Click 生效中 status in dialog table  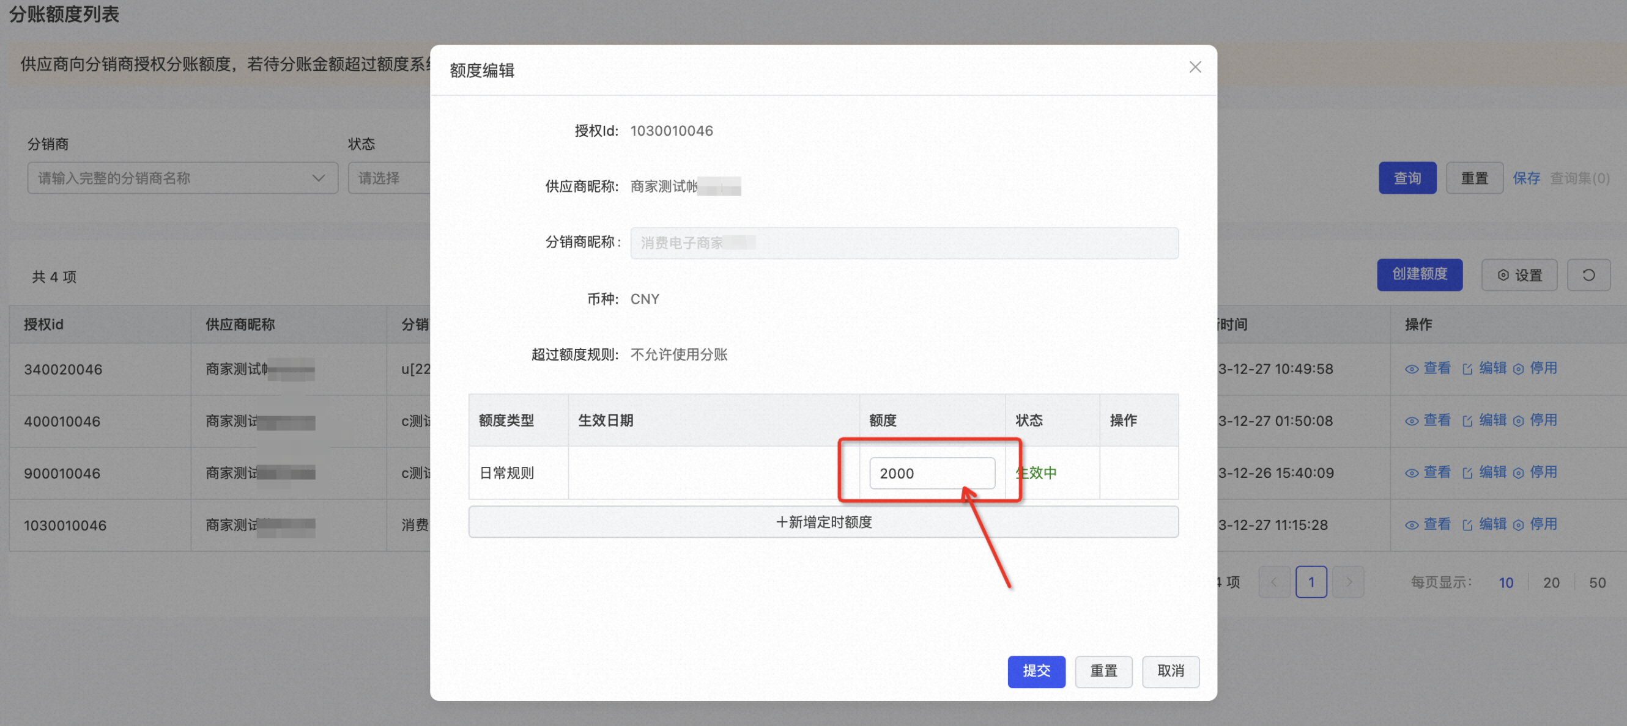pyautogui.click(x=1035, y=473)
